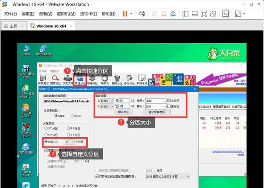Open custom partition count dropdown showing 2
The height and width of the screenshot is (188, 264).
tap(70, 142)
